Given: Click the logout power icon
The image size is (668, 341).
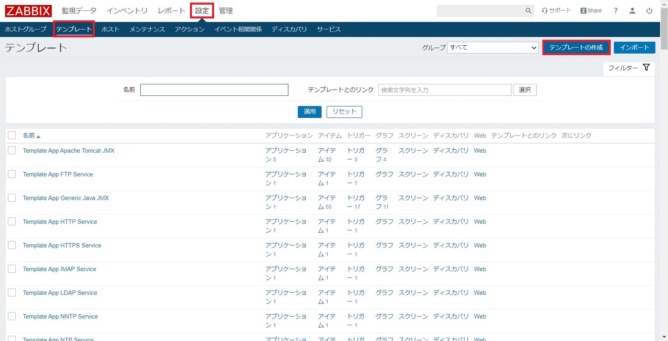Looking at the screenshot, I should [650, 10].
